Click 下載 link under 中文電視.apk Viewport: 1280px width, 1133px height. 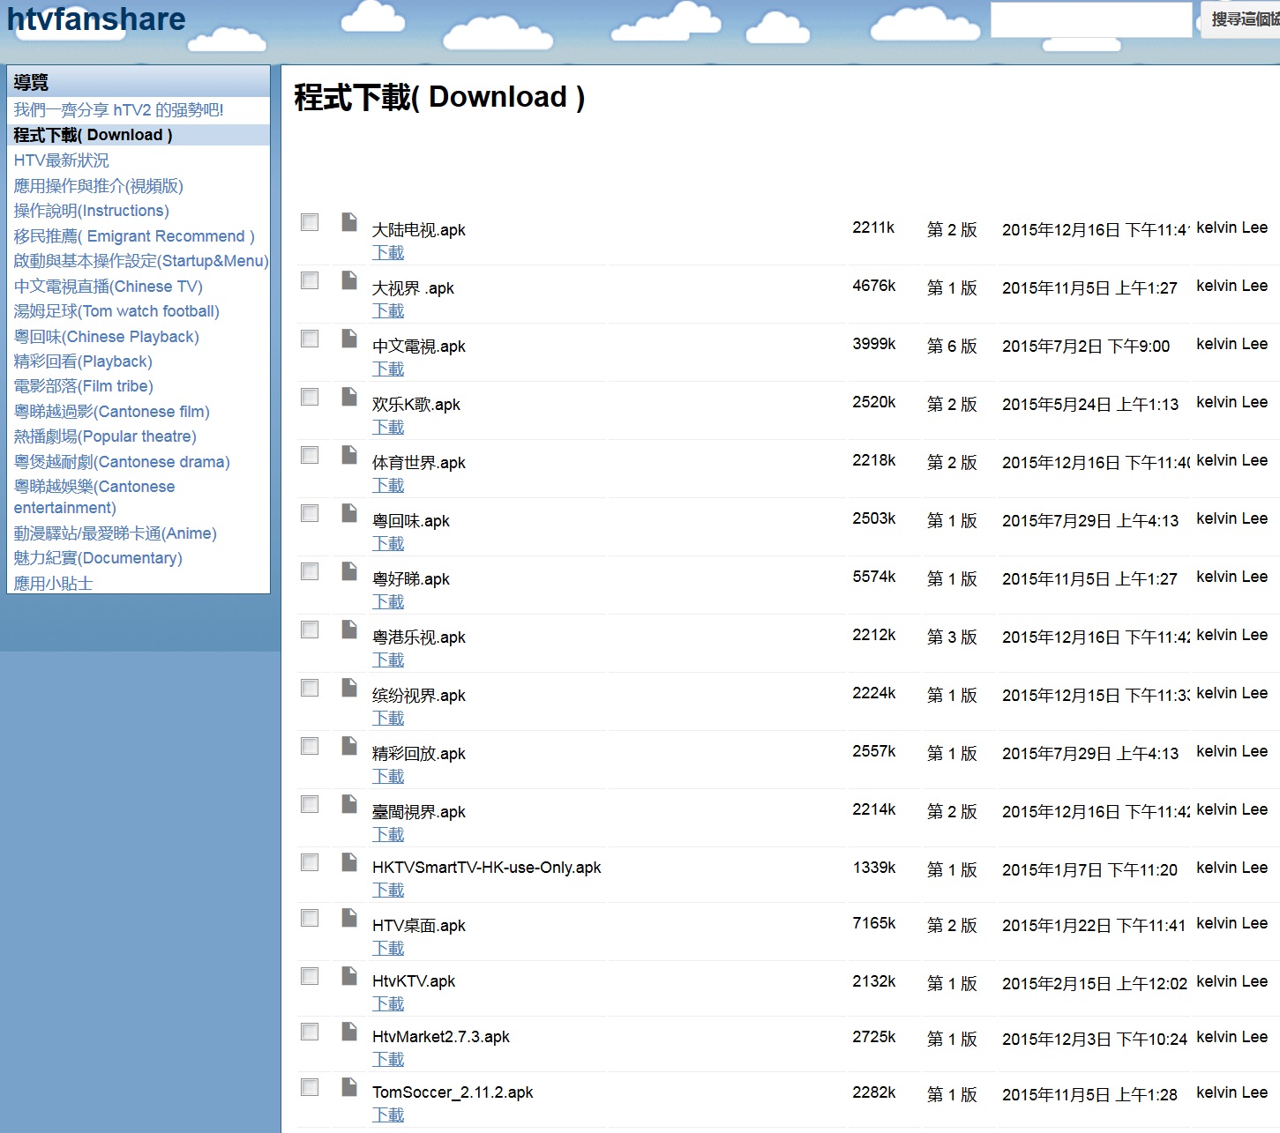[x=388, y=369]
